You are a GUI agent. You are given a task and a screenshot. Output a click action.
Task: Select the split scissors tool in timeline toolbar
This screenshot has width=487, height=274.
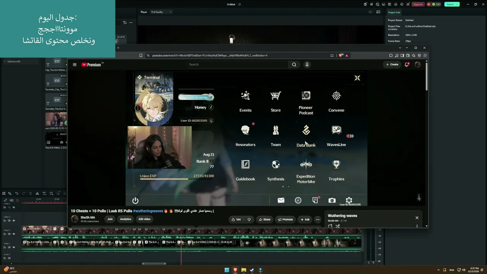(x=37, y=193)
